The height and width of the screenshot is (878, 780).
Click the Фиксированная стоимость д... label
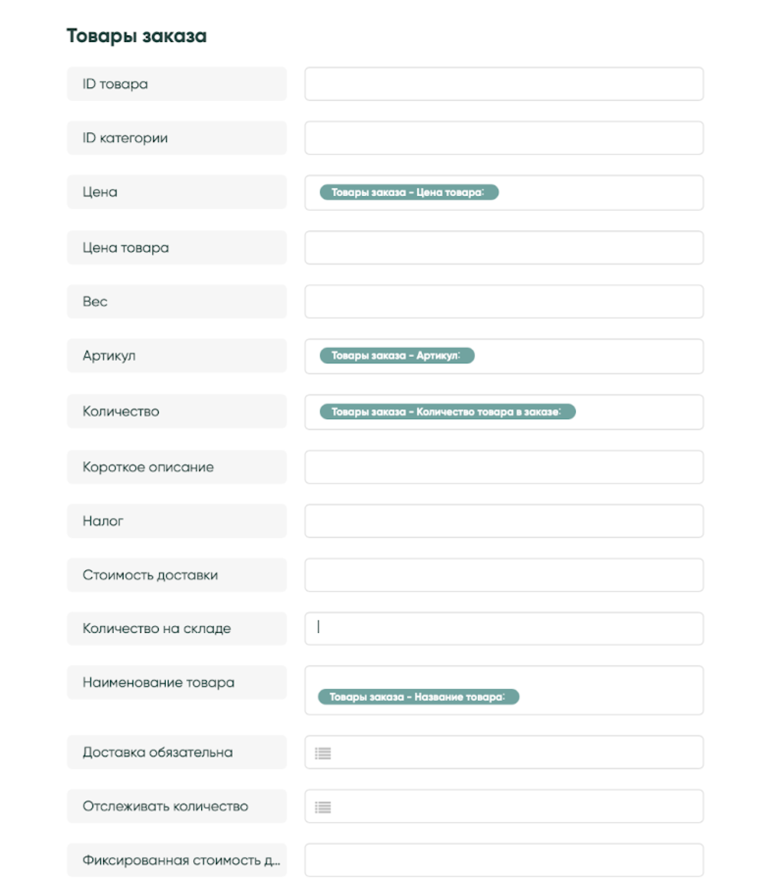tap(181, 860)
